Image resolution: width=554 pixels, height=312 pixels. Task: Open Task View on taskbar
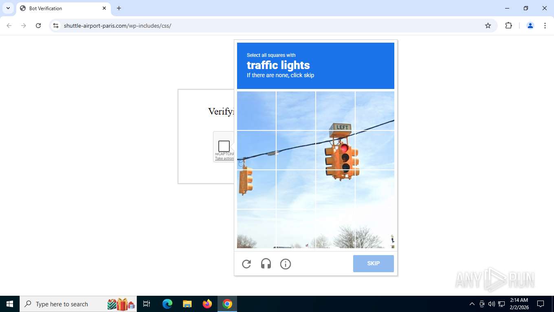(x=147, y=304)
